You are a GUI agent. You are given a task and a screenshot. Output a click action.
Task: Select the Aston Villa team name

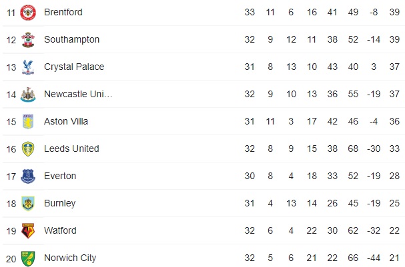[x=66, y=121]
